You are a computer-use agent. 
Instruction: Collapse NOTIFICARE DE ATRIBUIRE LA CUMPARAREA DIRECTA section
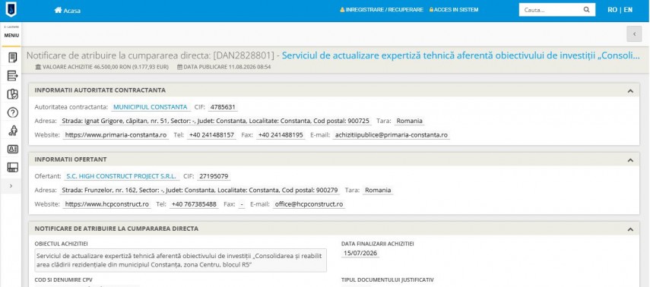tap(630, 229)
